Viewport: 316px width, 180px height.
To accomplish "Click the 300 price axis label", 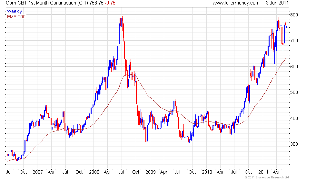I will coord(294,144).
